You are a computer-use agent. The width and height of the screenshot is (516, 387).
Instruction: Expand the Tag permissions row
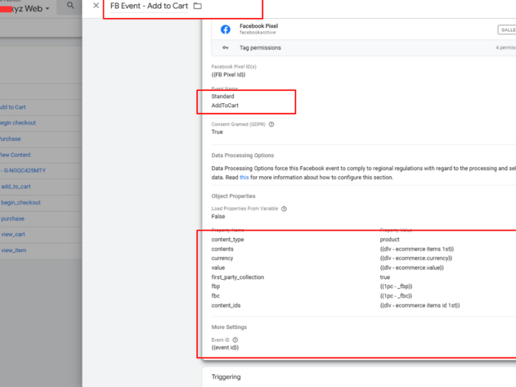tap(364, 48)
